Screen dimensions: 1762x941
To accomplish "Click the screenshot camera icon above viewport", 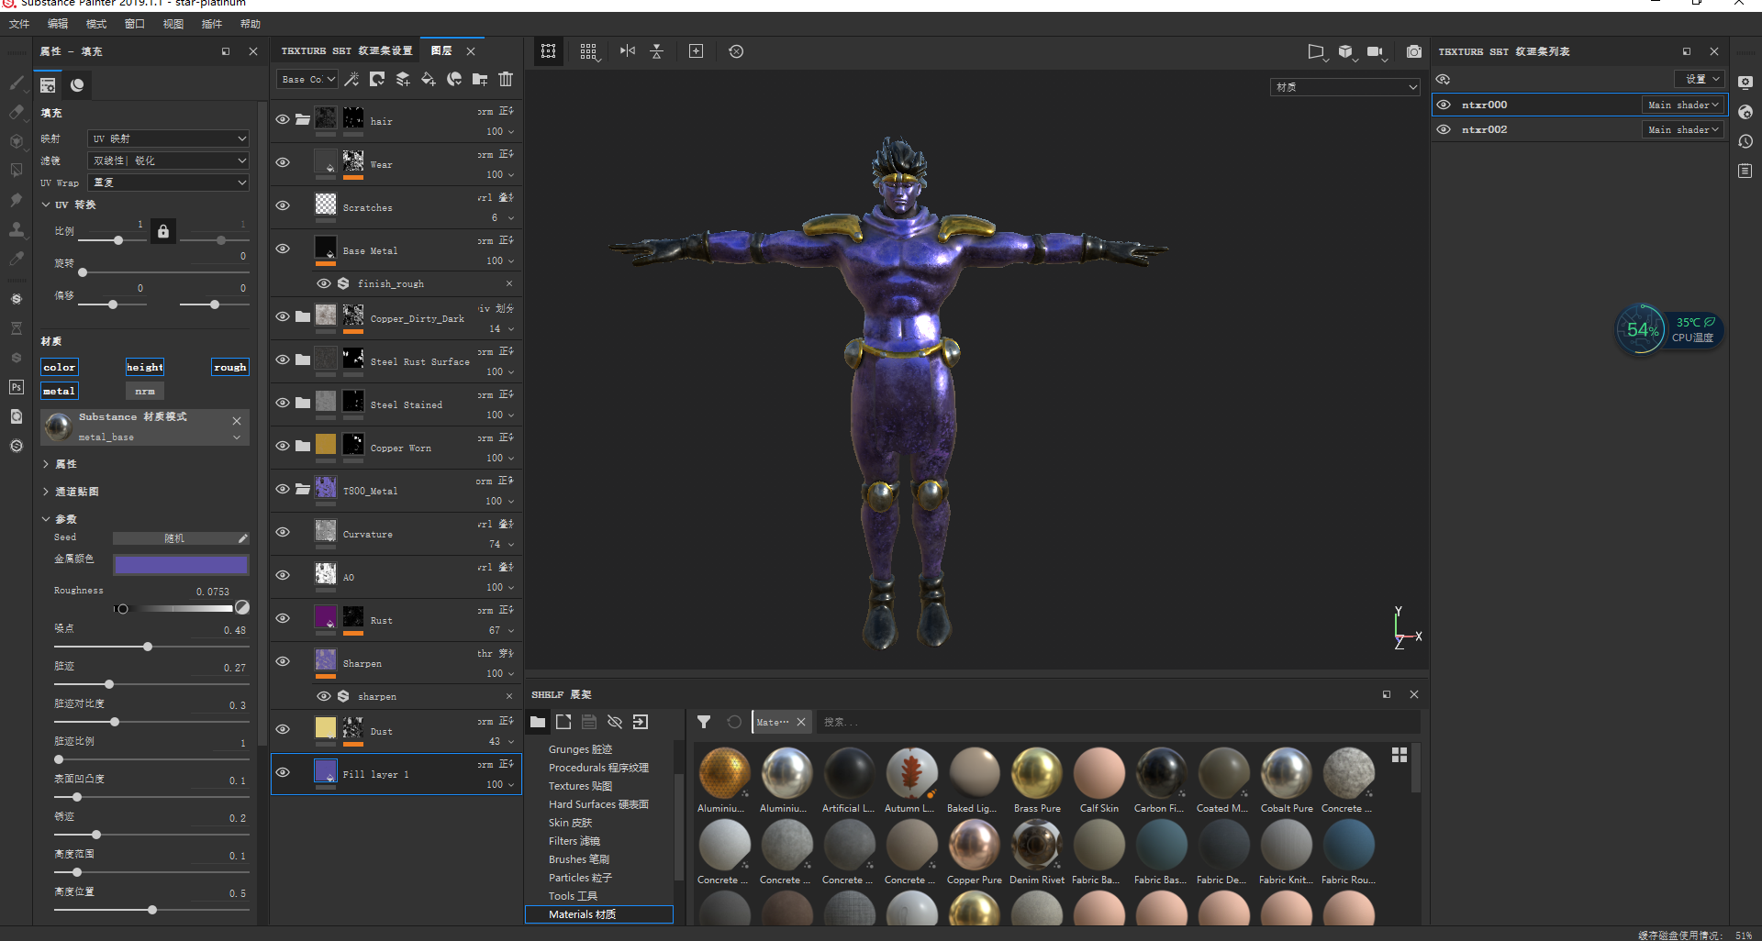I will (x=1414, y=51).
